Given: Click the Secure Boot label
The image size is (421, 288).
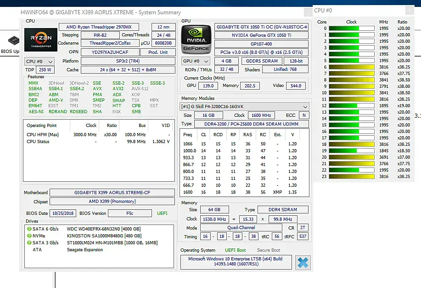Looking at the screenshot, I should (269, 250).
